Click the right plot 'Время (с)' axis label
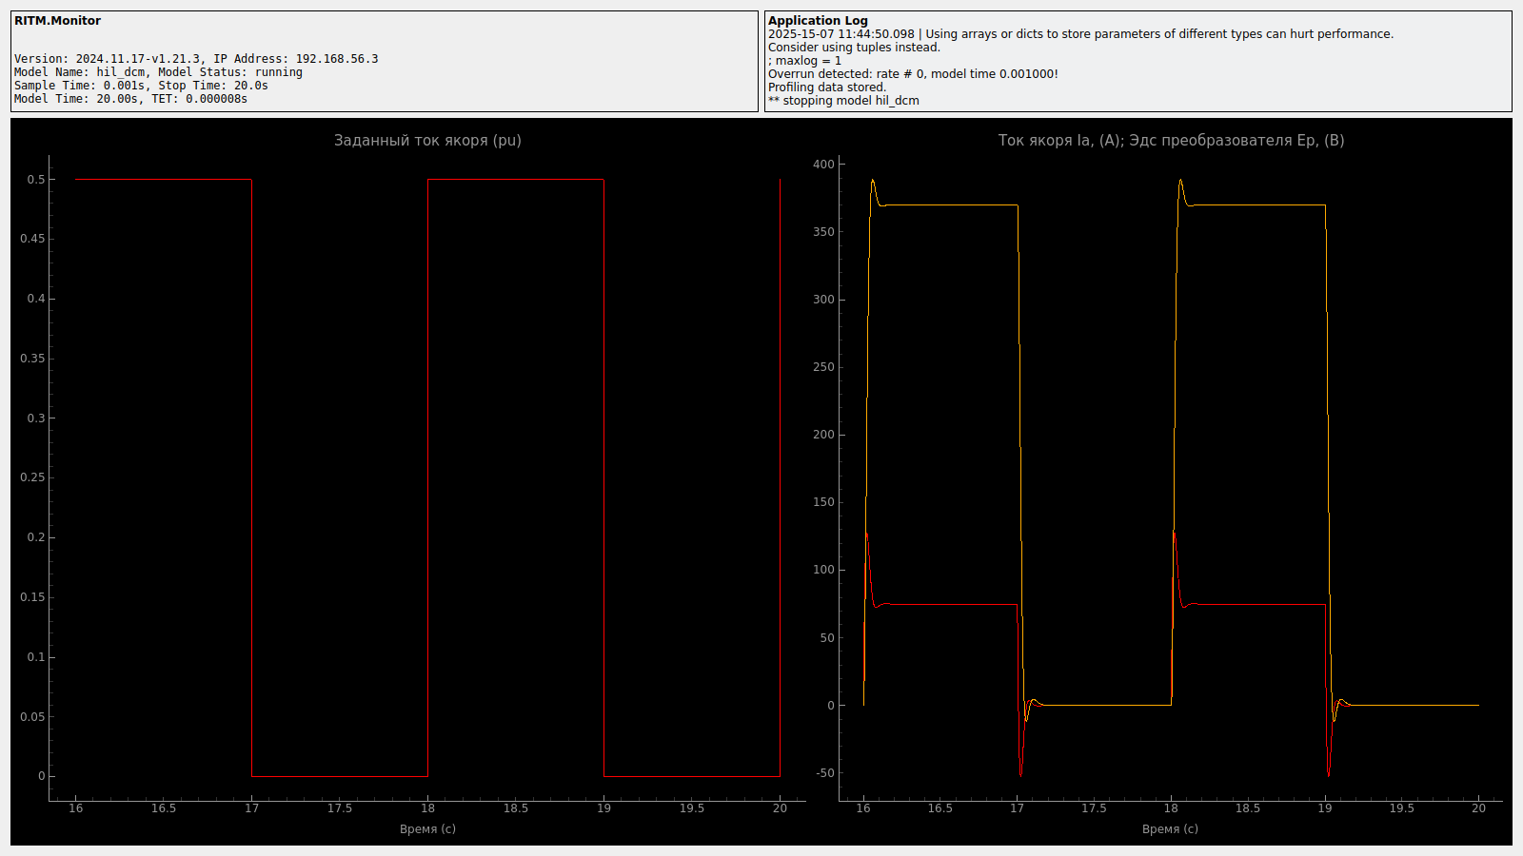Viewport: 1523px width, 856px height. click(x=1170, y=829)
